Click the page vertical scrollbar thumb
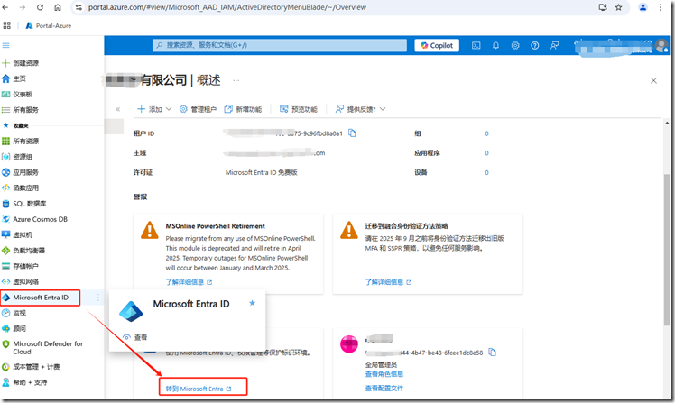The image size is (675, 403). (667, 250)
